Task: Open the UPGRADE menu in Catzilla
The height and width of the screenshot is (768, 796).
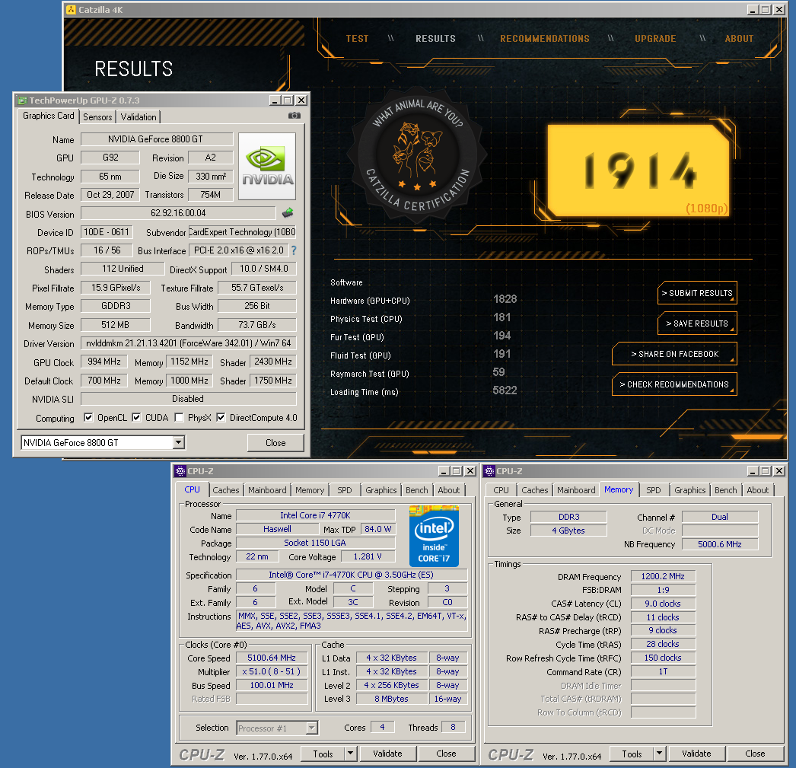Action: (655, 39)
